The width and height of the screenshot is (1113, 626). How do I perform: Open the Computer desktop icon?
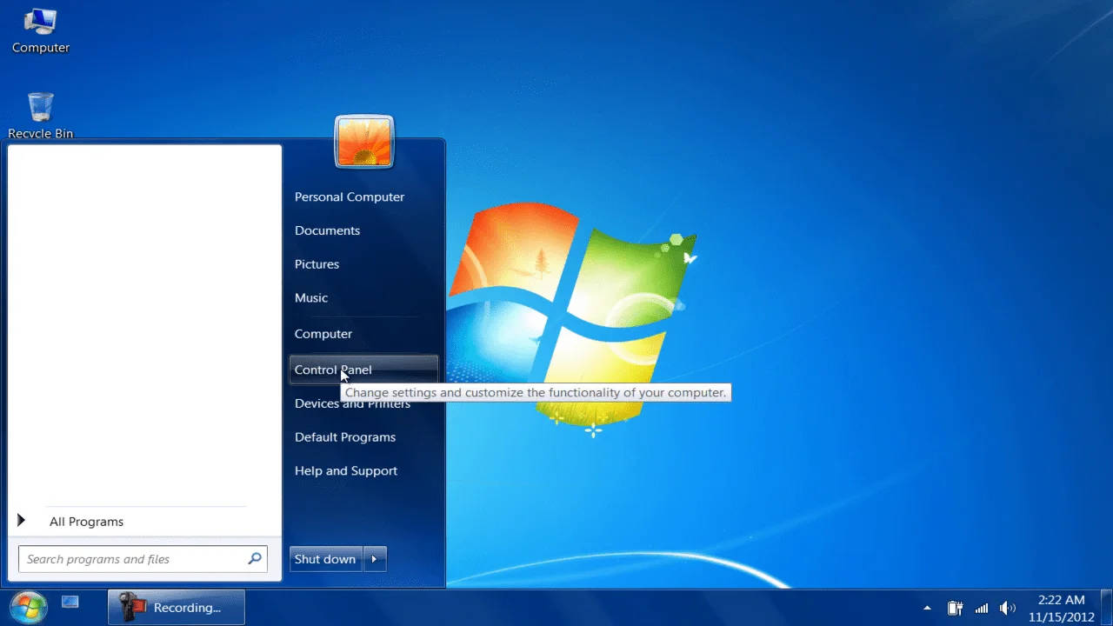tap(40, 30)
